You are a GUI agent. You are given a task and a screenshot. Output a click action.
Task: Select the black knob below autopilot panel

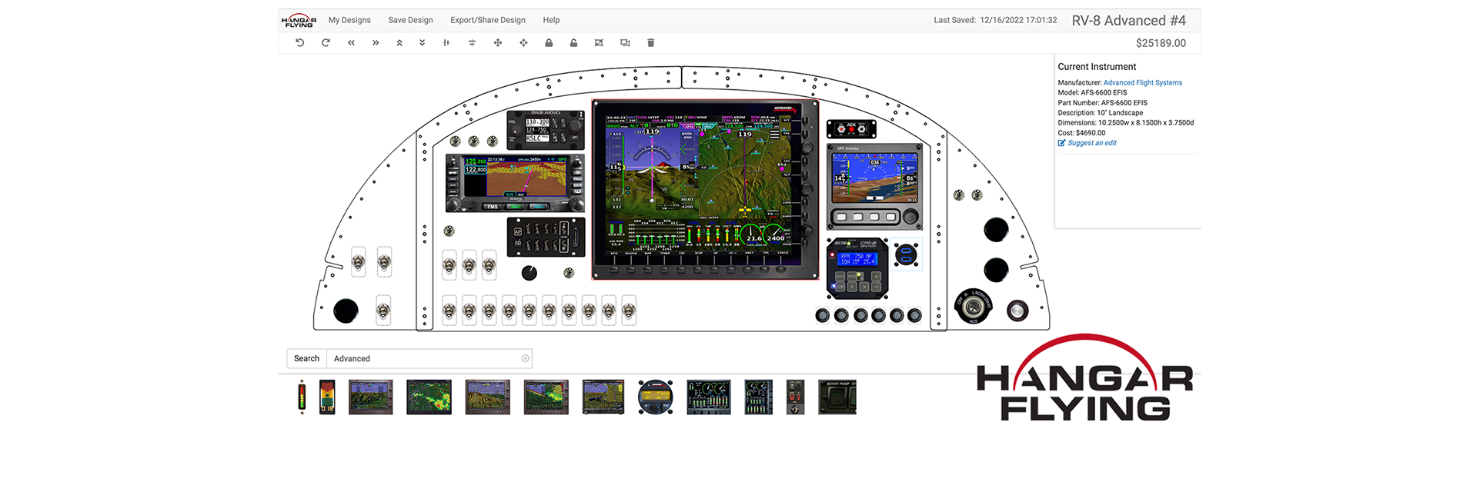click(x=530, y=273)
